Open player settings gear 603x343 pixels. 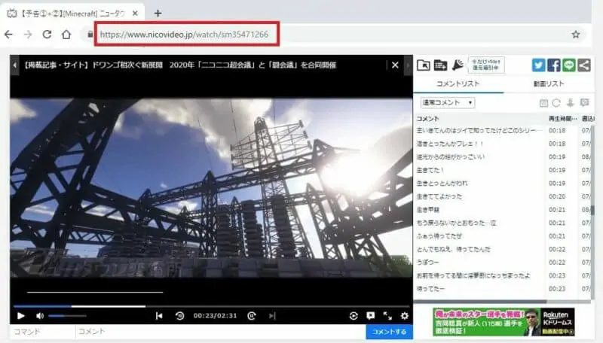pos(404,316)
